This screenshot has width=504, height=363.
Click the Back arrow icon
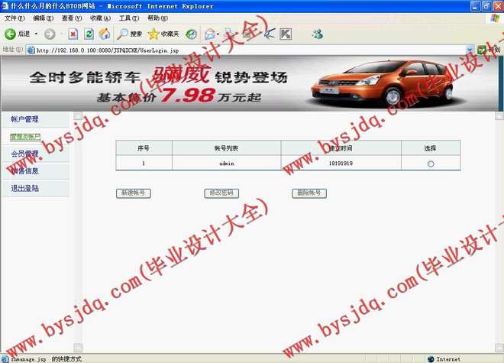pyautogui.click(x=11, y=34)
